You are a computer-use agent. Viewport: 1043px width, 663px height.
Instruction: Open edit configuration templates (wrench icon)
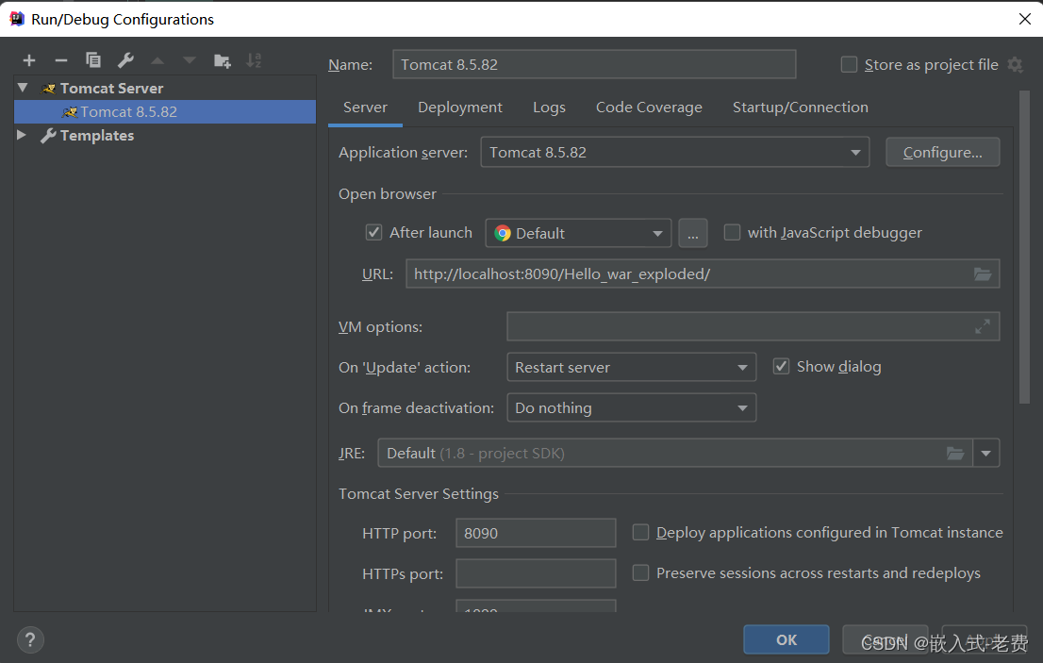point(124,59)
